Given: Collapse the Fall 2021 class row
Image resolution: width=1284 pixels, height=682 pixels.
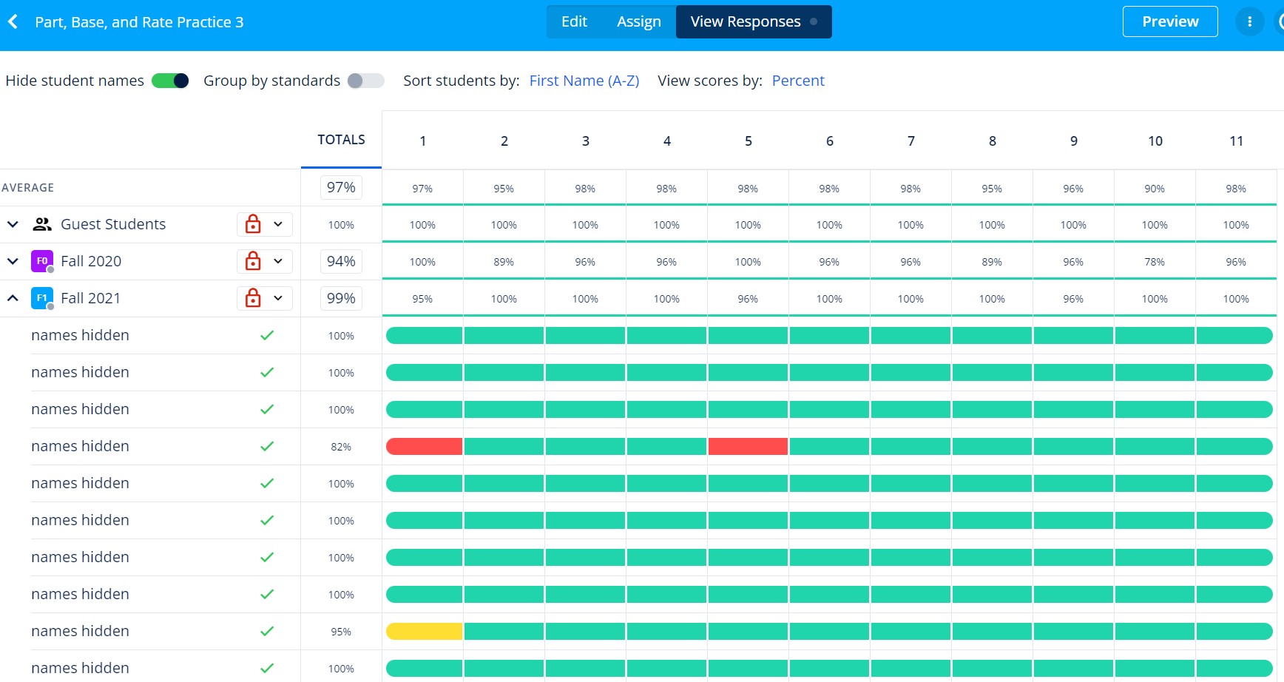Looking at the screenshot, I should 13,298.
